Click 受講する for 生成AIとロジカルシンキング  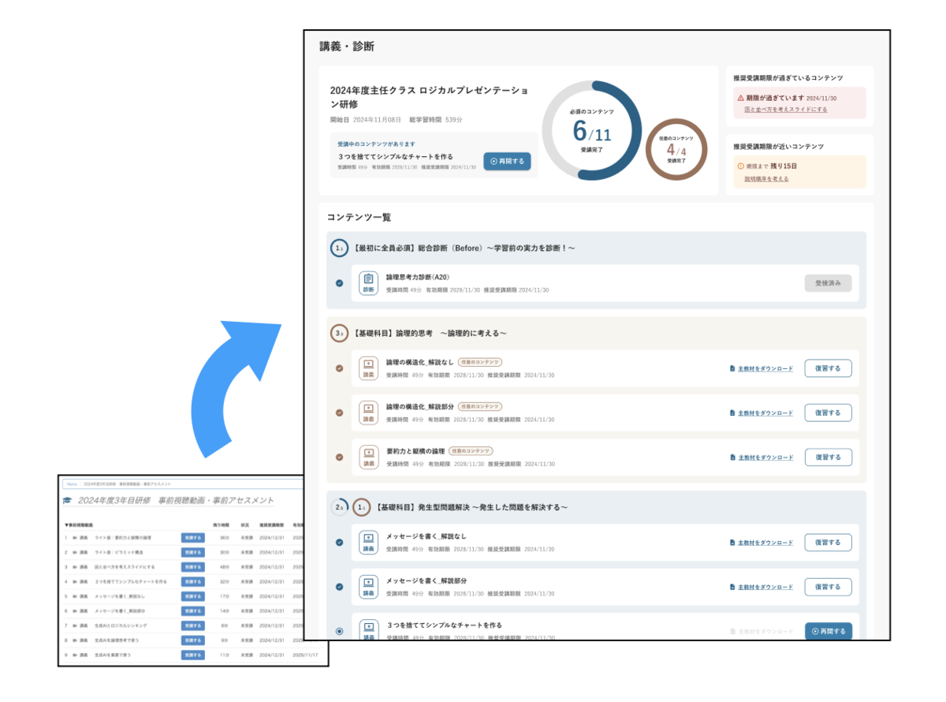[192, 625]
